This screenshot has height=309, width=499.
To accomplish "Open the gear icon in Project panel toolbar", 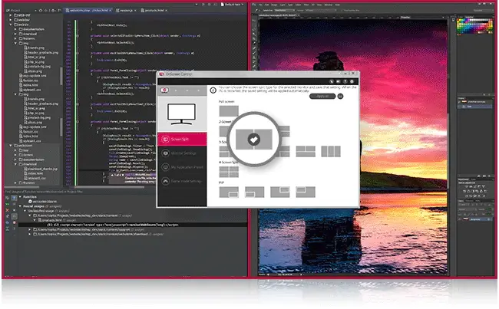I will (53, 11).
